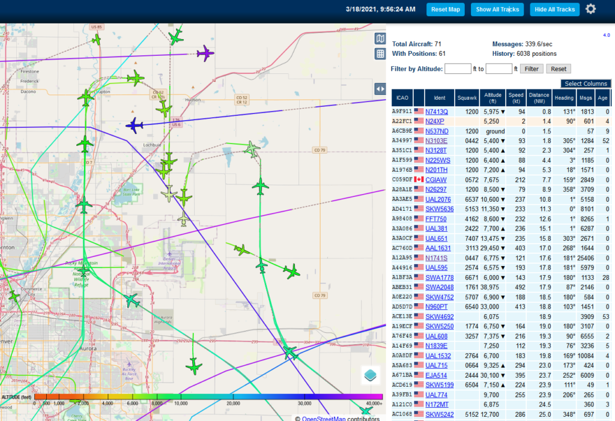Click the altitude filter Reset button

pyautogui.click(x=558, y=69)
